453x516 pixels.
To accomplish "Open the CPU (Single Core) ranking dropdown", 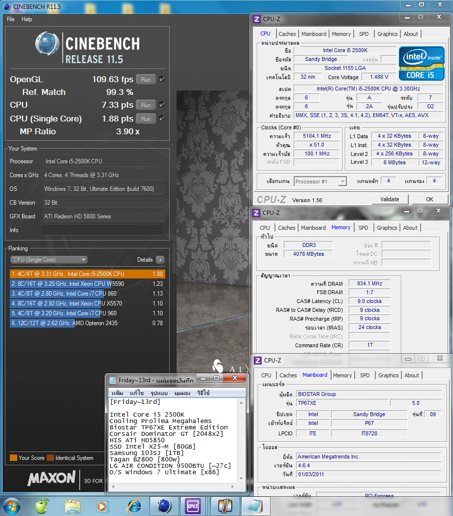I will 49,260.
